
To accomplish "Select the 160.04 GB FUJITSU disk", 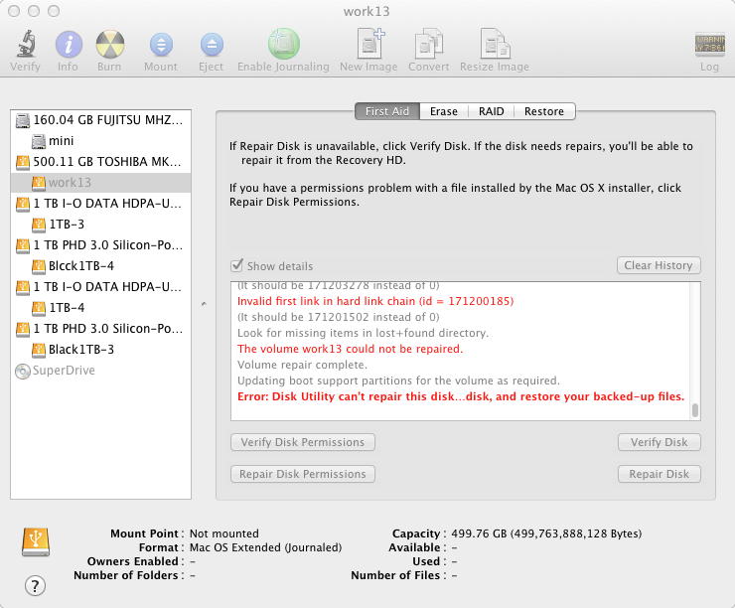I will point(100,120).
